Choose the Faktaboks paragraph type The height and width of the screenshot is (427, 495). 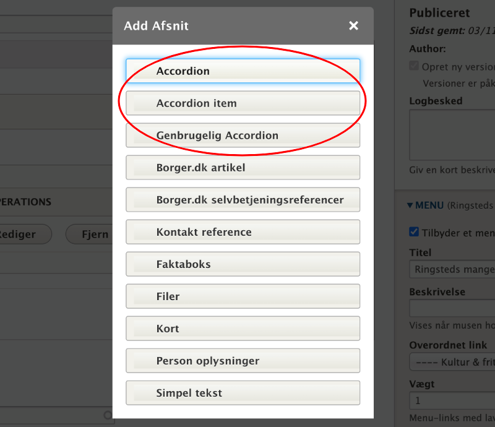pyautogui.click(x=243, y=264)
